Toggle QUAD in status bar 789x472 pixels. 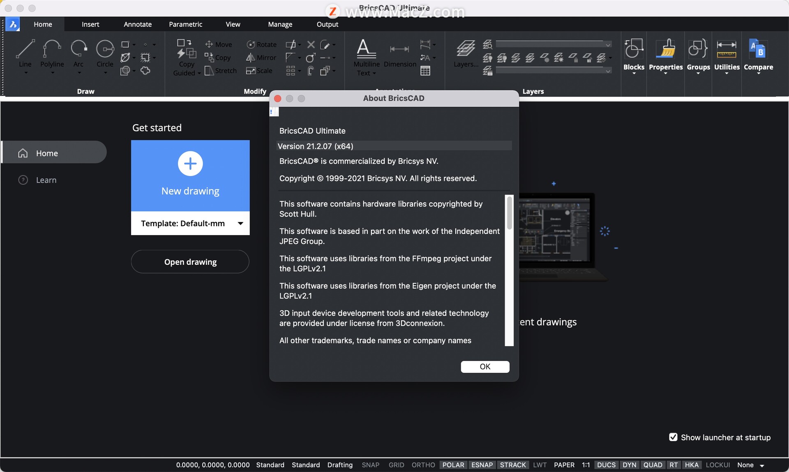(653, 465)
